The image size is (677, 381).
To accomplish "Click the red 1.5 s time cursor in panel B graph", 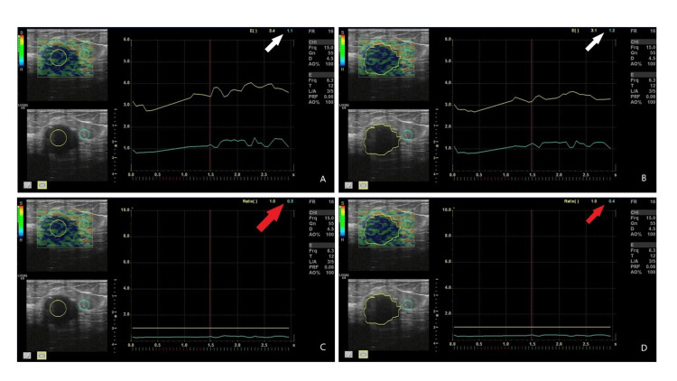I will [x=532, y=106].
